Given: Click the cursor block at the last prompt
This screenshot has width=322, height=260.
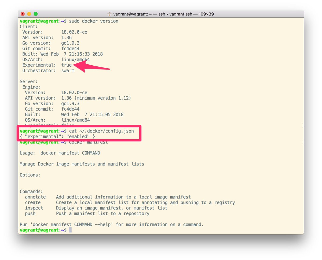Looking at the screenshot, I should tap(70, 230).
